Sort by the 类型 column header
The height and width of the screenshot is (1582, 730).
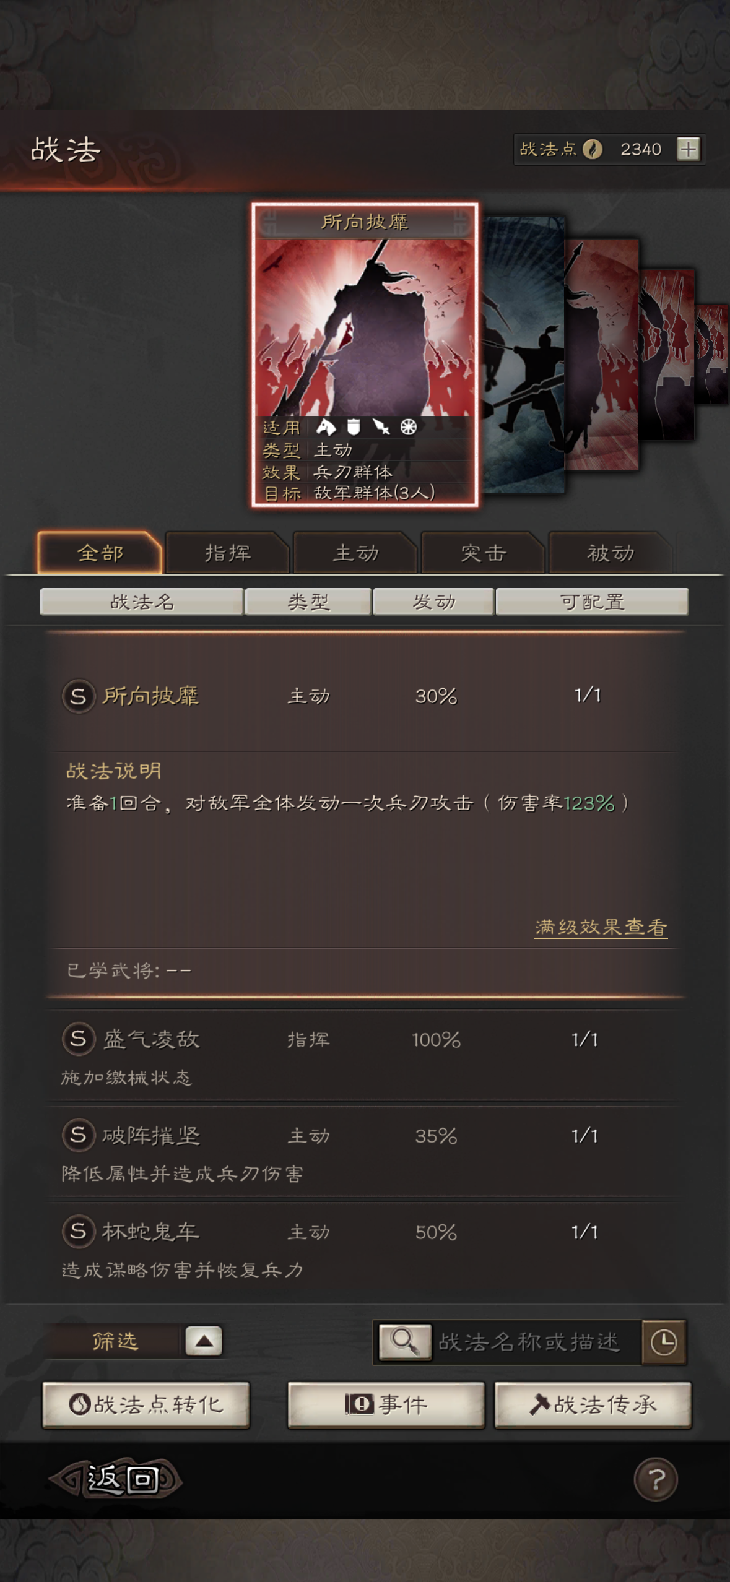[308, 602]
